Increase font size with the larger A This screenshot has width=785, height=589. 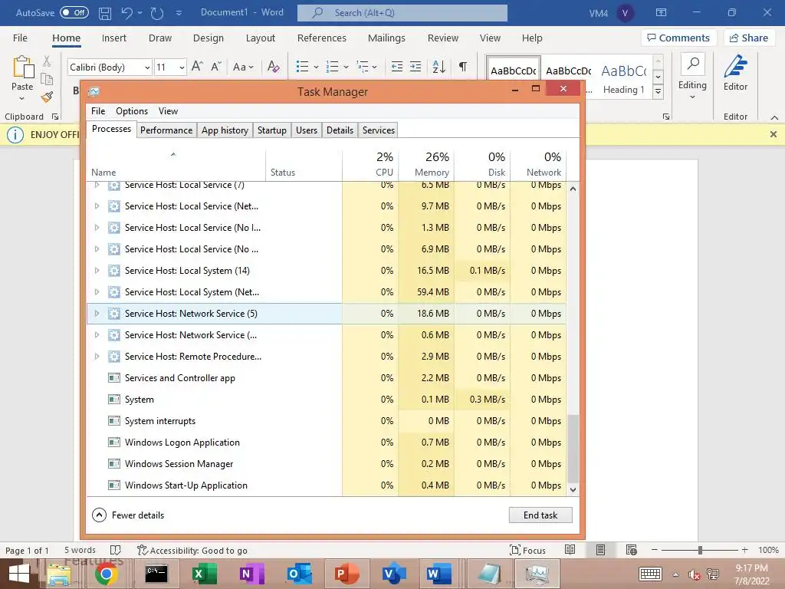coord(197,67)
